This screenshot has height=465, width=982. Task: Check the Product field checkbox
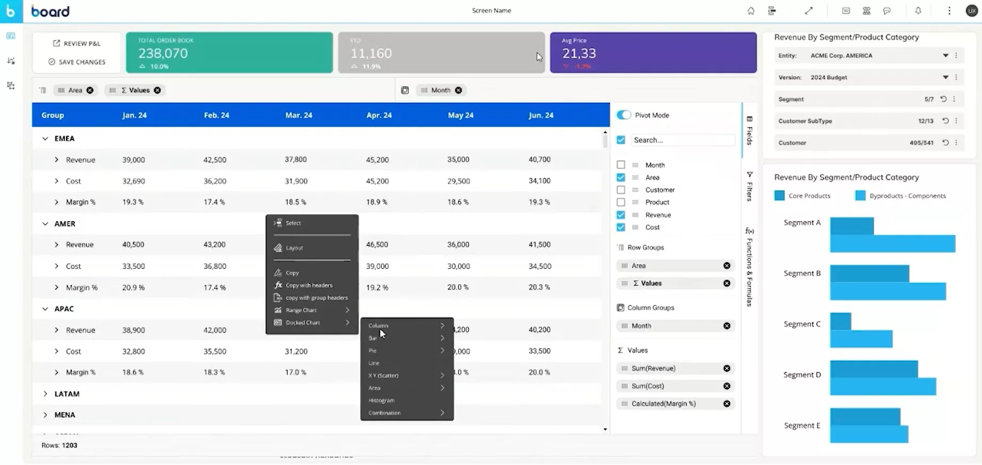click(x=621, y=202)
